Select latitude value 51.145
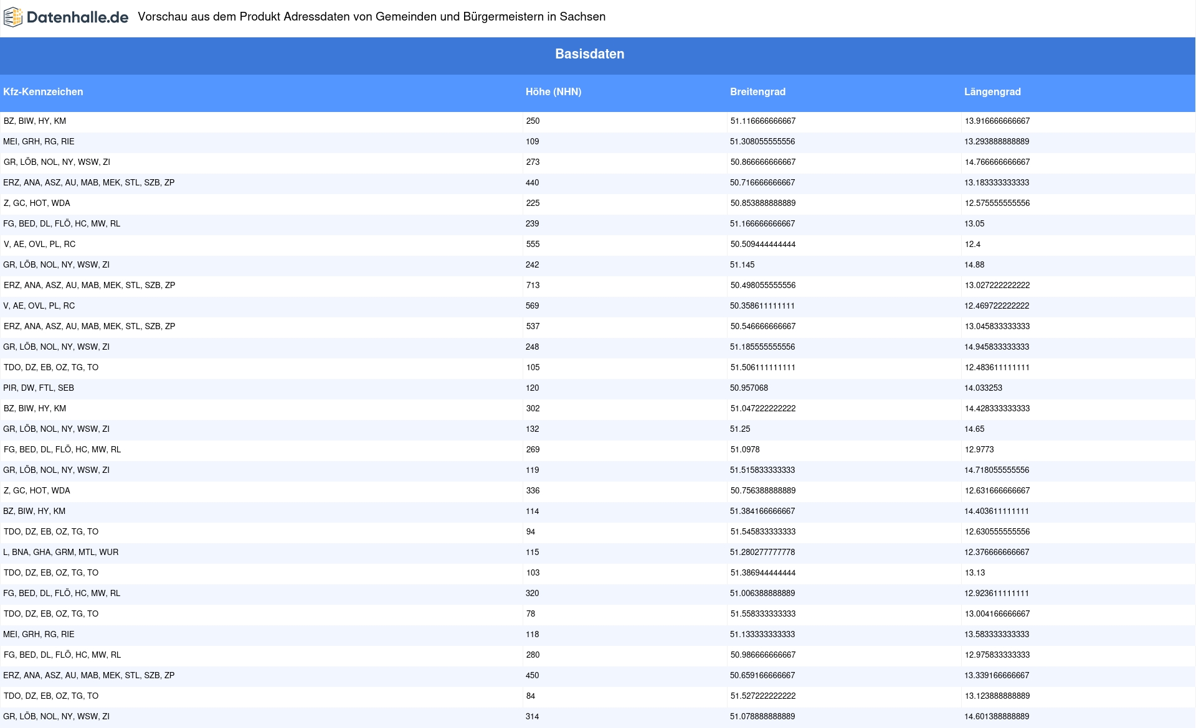The height and width of the screenshot is (728, 1196). [742, 265]
